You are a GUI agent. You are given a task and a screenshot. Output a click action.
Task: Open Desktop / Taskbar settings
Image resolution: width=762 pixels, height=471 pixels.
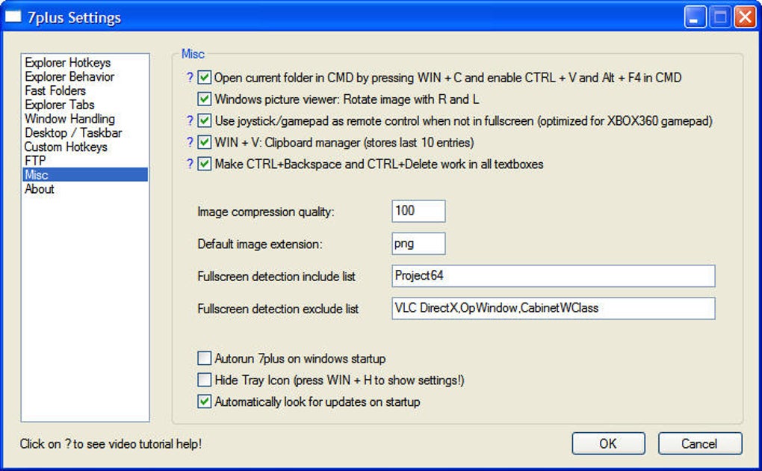[85, 133]
